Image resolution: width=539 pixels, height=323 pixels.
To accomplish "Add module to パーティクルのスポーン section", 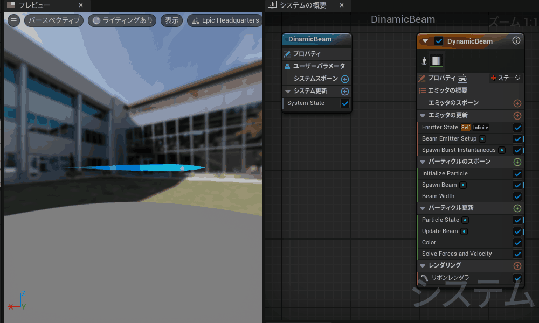I will click(x=517, y=161).
